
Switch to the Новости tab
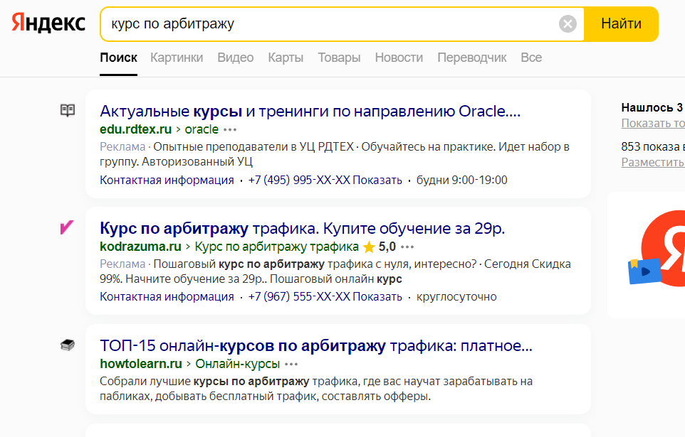pyautogui.click(x=399, y=58)
